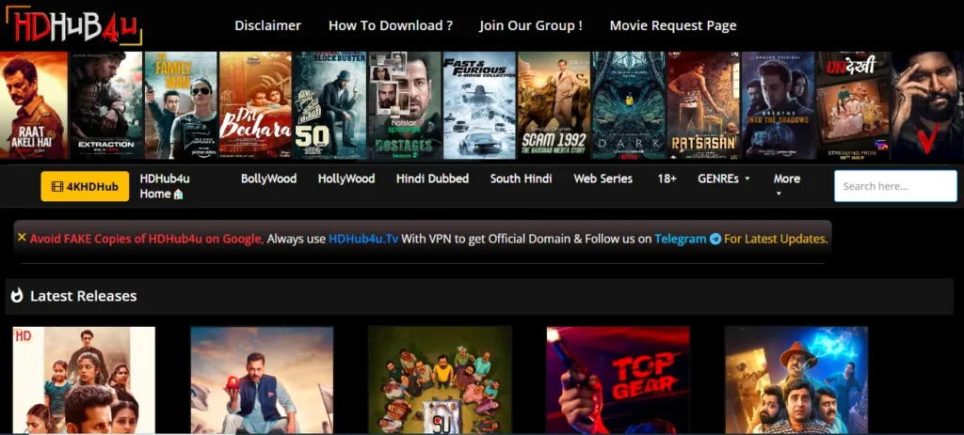Image resolution: width=964 pixels, height=435 pixels.
Task: Open the BollyWood category
Action: pos(268,179)
